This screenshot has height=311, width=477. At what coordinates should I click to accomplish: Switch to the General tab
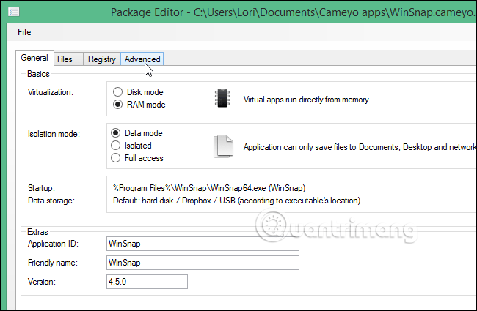pyautogui.click(x=34, y=59)
